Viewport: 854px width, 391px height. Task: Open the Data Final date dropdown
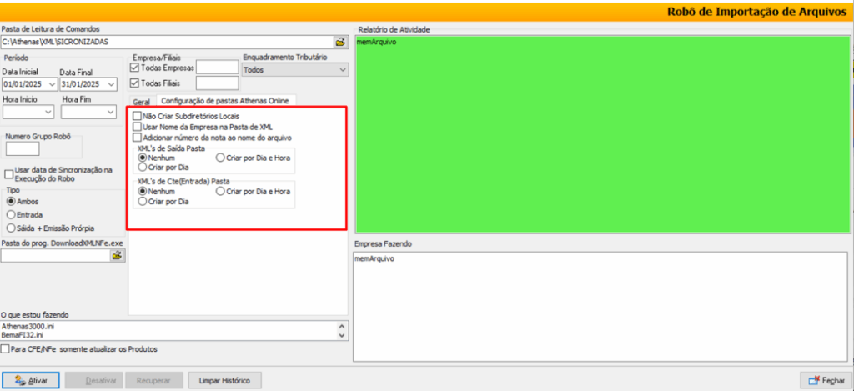tap(110, 84)
